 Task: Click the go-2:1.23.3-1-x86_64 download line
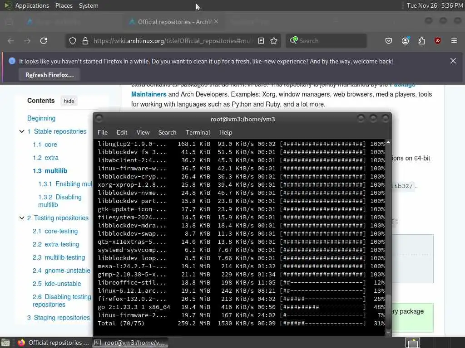point(241,307)
